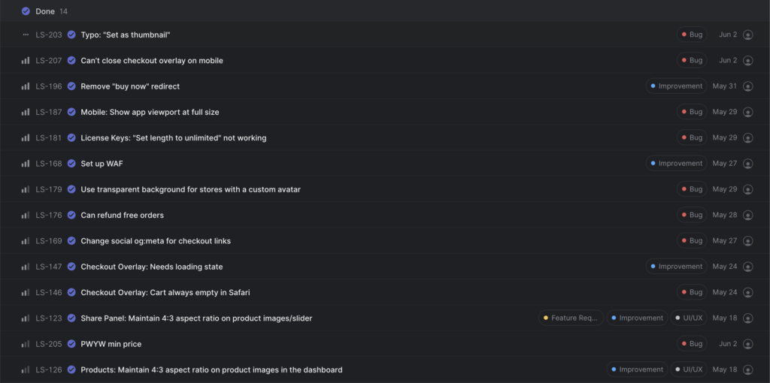The height and width of the screenshot is (383, 770).
Task: Toggle done status circle of LS-181
Action: point(71,137)
